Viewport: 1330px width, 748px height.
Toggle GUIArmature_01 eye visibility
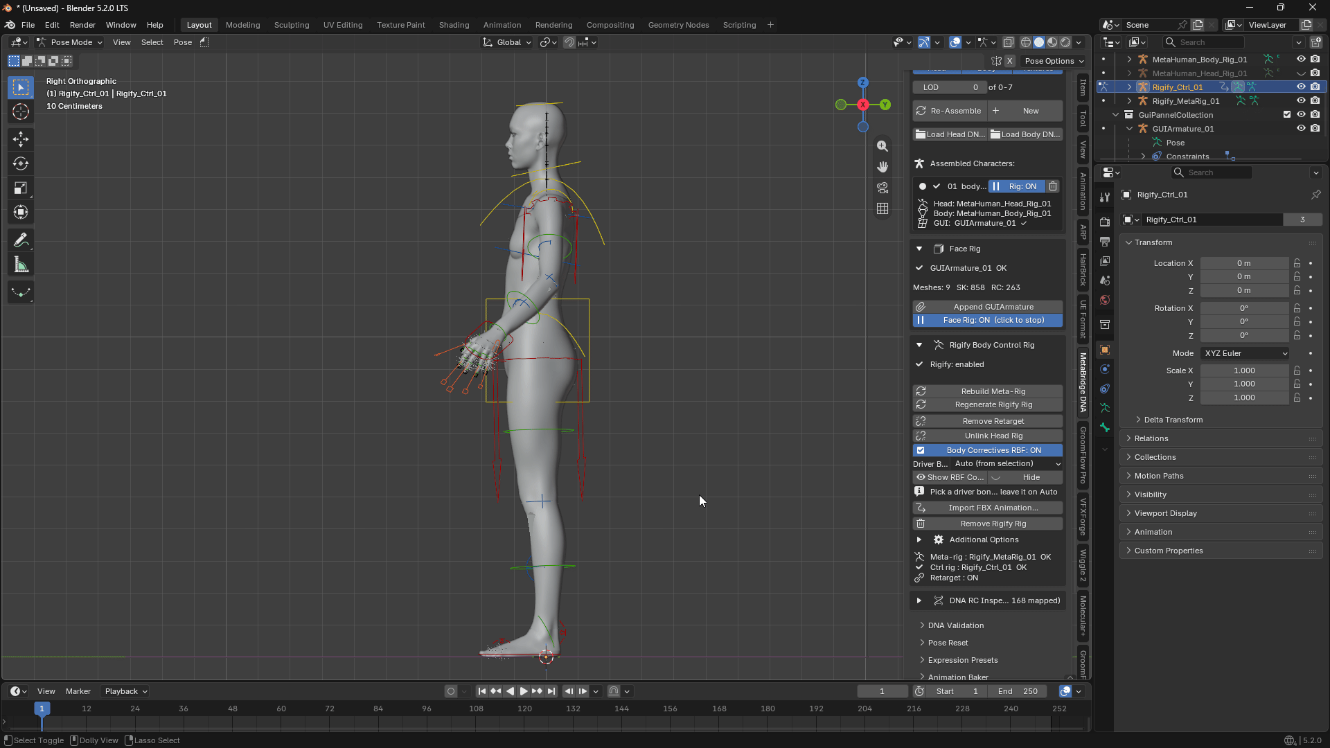click(1301, 129)
